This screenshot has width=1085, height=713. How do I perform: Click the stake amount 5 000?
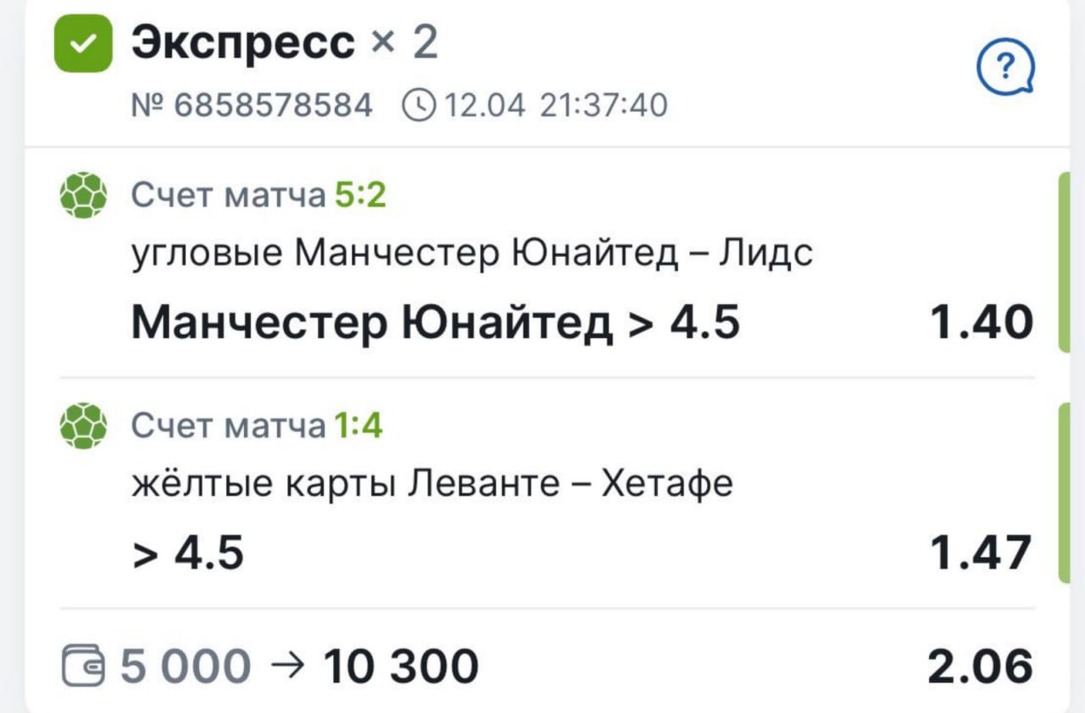186,666
